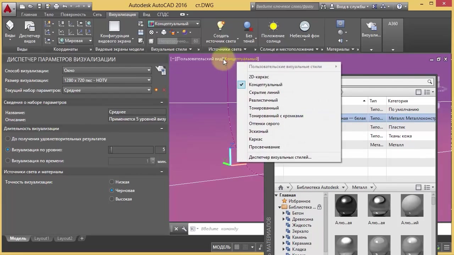Image resolution: width=454 pixels, height=255 pixels.
Task: Click Библиотека Autodesk breadcrumb in materials browser
Action: click(x=318, y=187)
